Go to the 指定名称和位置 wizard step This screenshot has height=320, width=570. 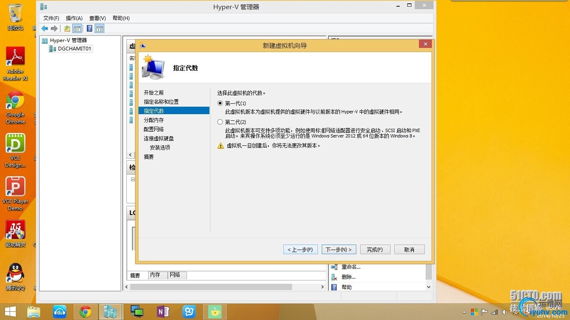pyautogui.click(x=161, y=102)
